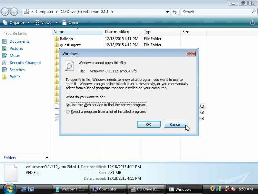This screenshot has height=194, width=258.
Task: Open the recent pages dropdown arrow
Action: 20,12
